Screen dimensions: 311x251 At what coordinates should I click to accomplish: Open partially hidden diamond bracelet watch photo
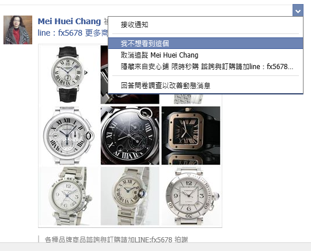(x=191, y=99)
